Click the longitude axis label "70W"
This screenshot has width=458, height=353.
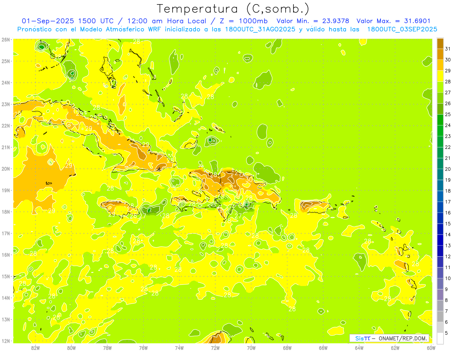[x=251, y=348]
